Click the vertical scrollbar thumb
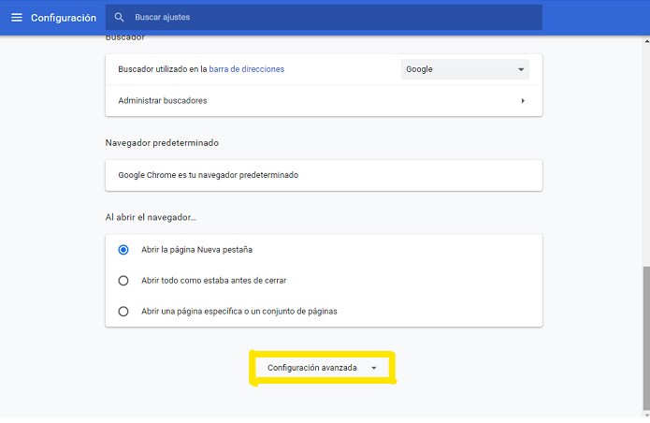650x423 pixels. tap(646, 338)
